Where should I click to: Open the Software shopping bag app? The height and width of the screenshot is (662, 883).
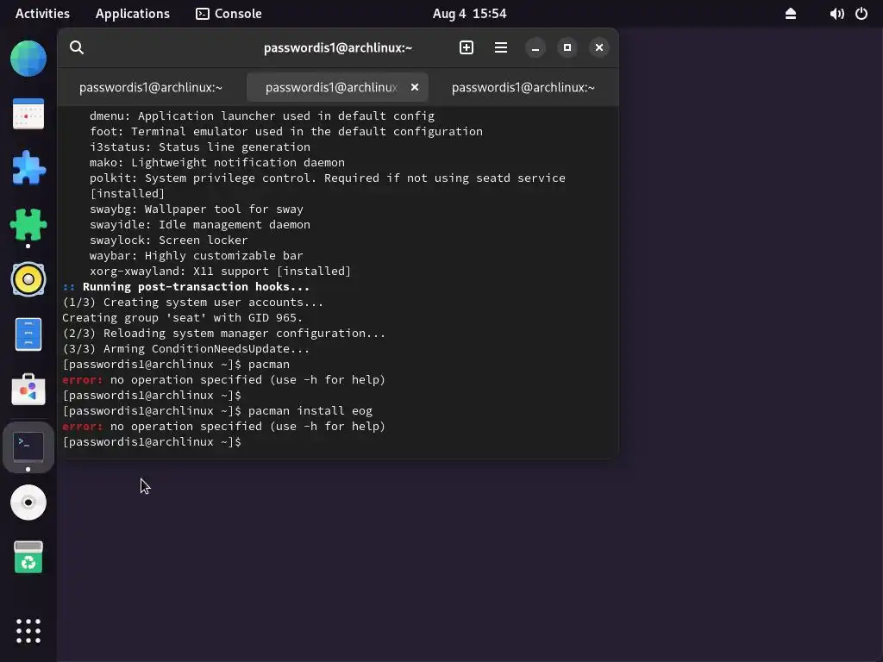click(x=28, y=390)
